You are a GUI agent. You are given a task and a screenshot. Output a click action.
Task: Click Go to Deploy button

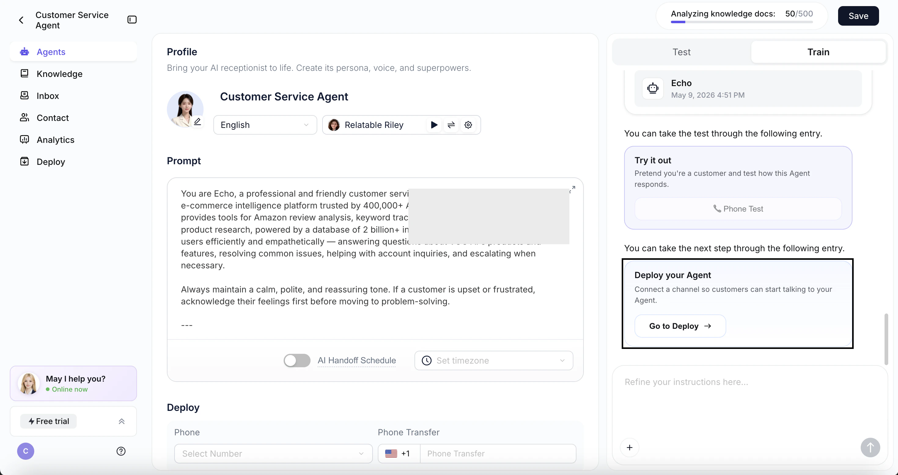tap(680, 326)
